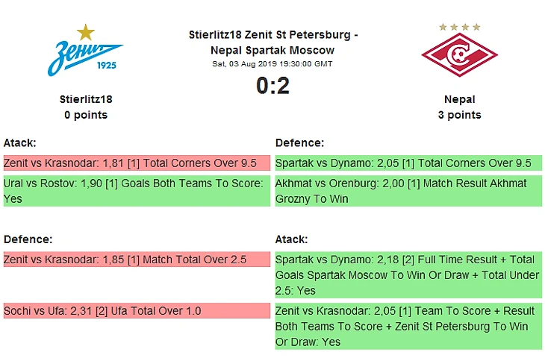
Task: Click the left Defence section heading
Action: (26, 239)
